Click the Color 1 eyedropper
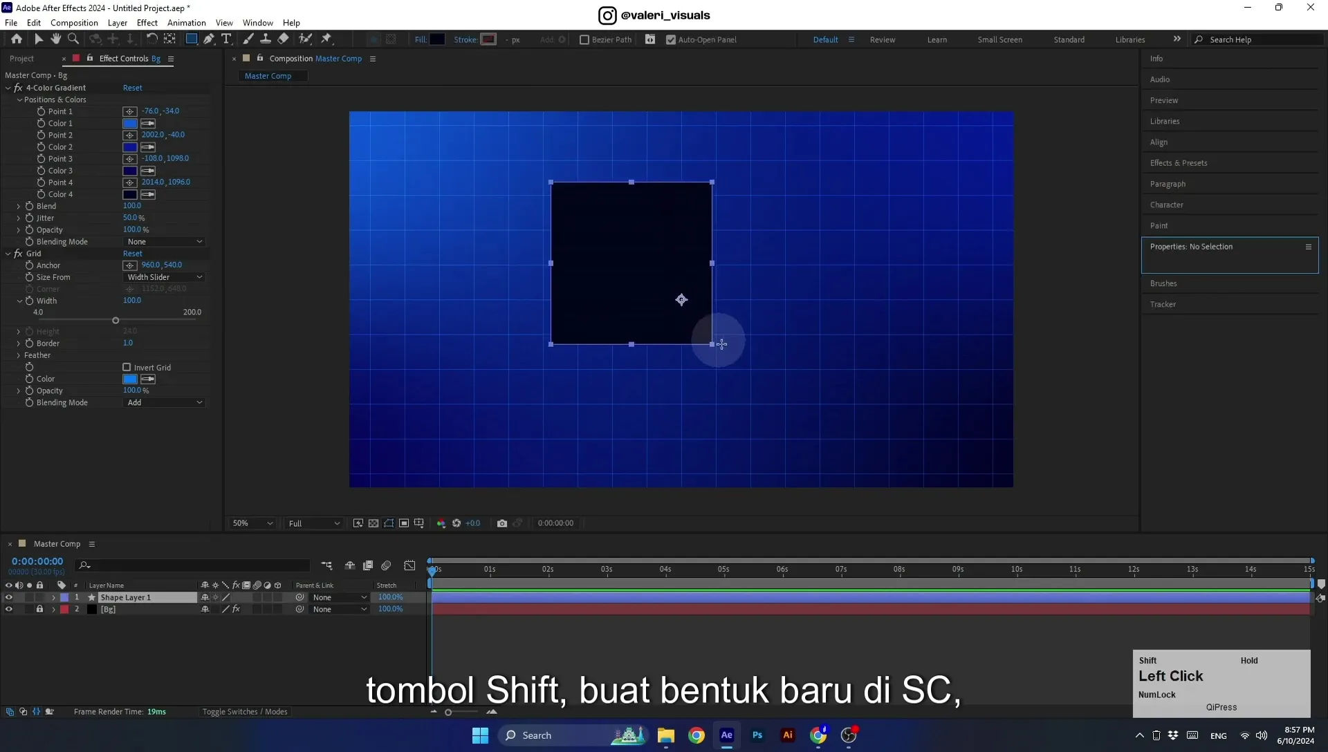 148,124
